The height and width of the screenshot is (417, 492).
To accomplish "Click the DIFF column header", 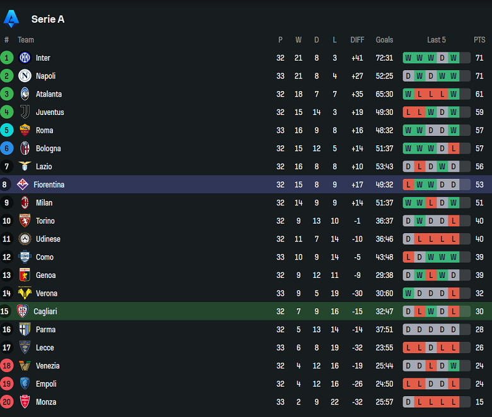I will pyautogui.click(x=357, y=40).
